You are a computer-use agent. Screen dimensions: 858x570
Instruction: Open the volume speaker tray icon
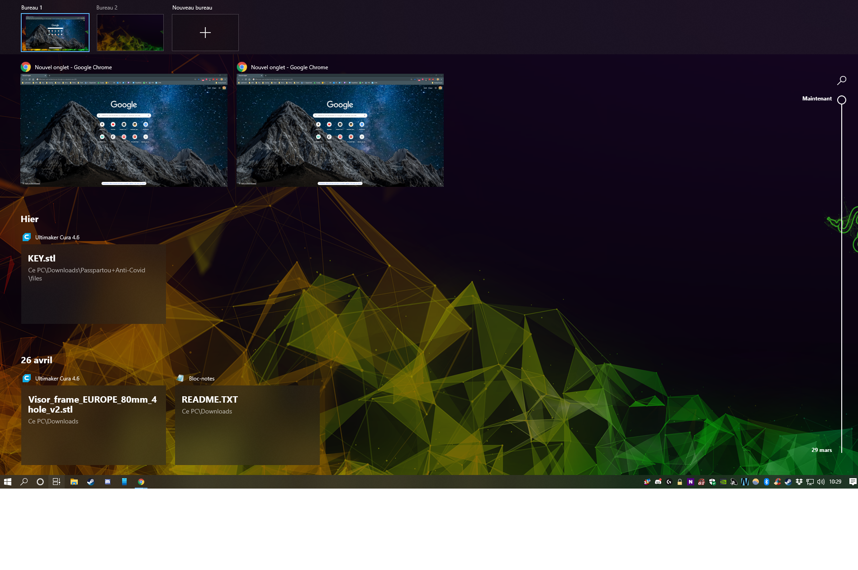(x=821, y=482)
